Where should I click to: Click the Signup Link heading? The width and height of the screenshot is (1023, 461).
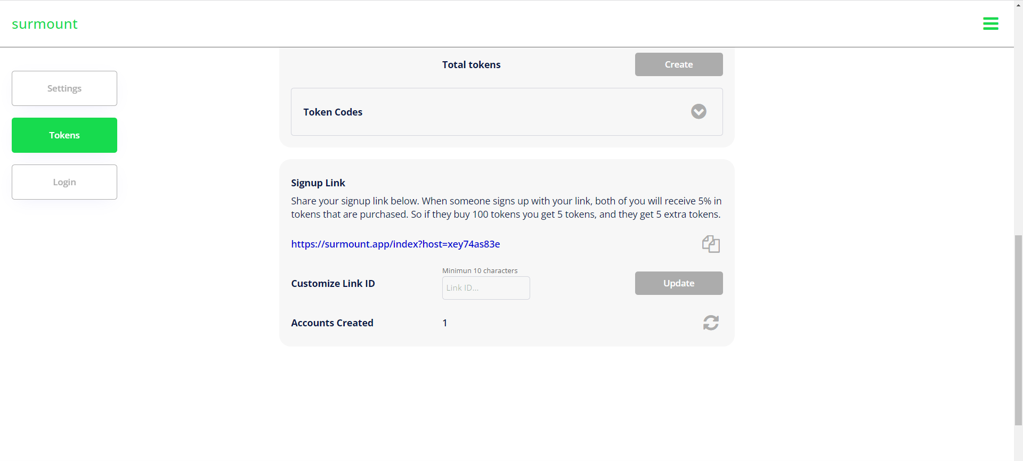coord(318,183)
